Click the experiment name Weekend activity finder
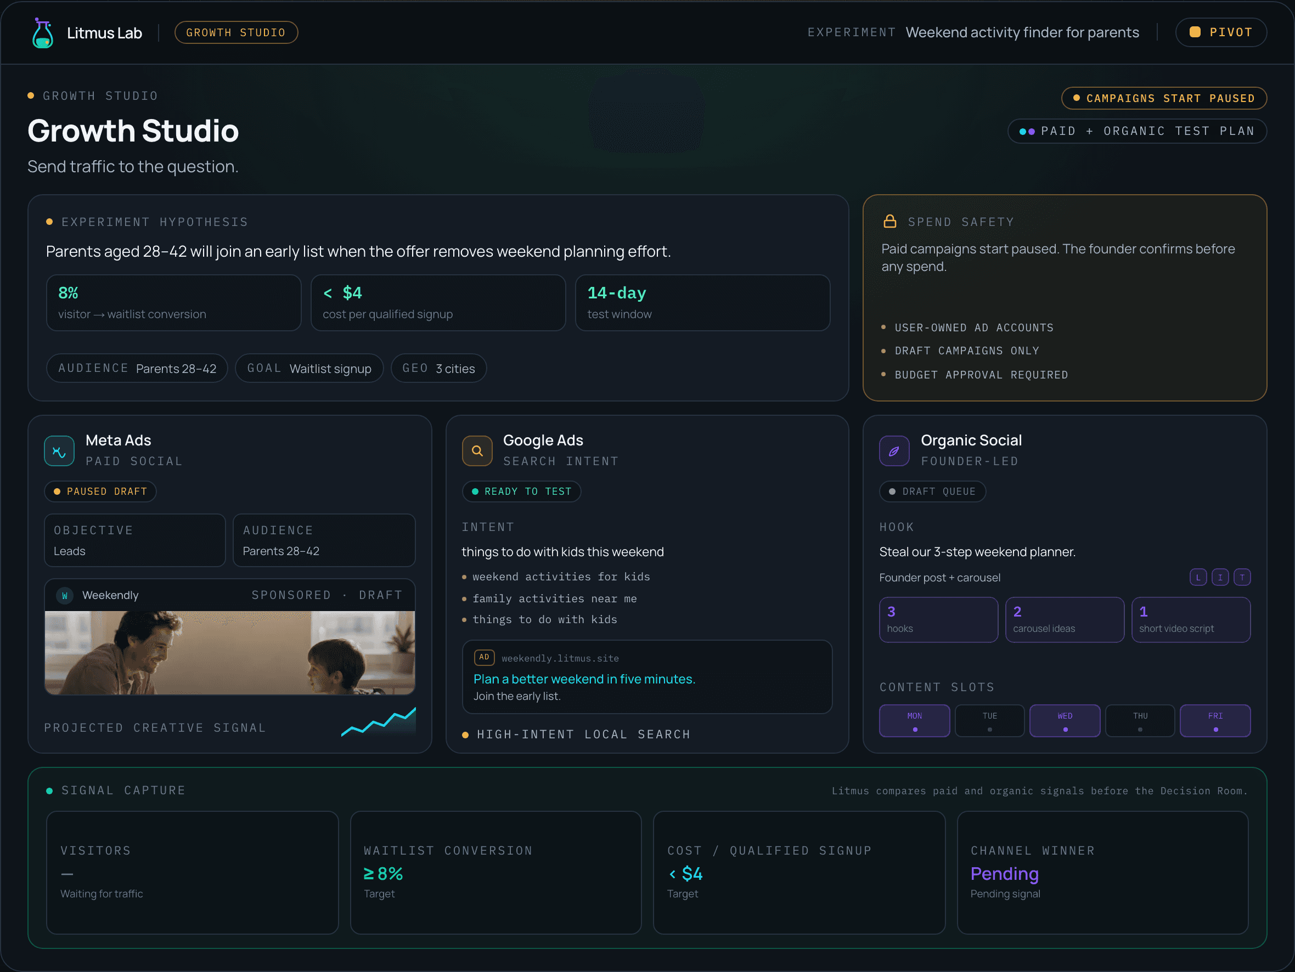Image resolution: width=1295 pixels, height=972 pixels. click(x=1022, y=33)
